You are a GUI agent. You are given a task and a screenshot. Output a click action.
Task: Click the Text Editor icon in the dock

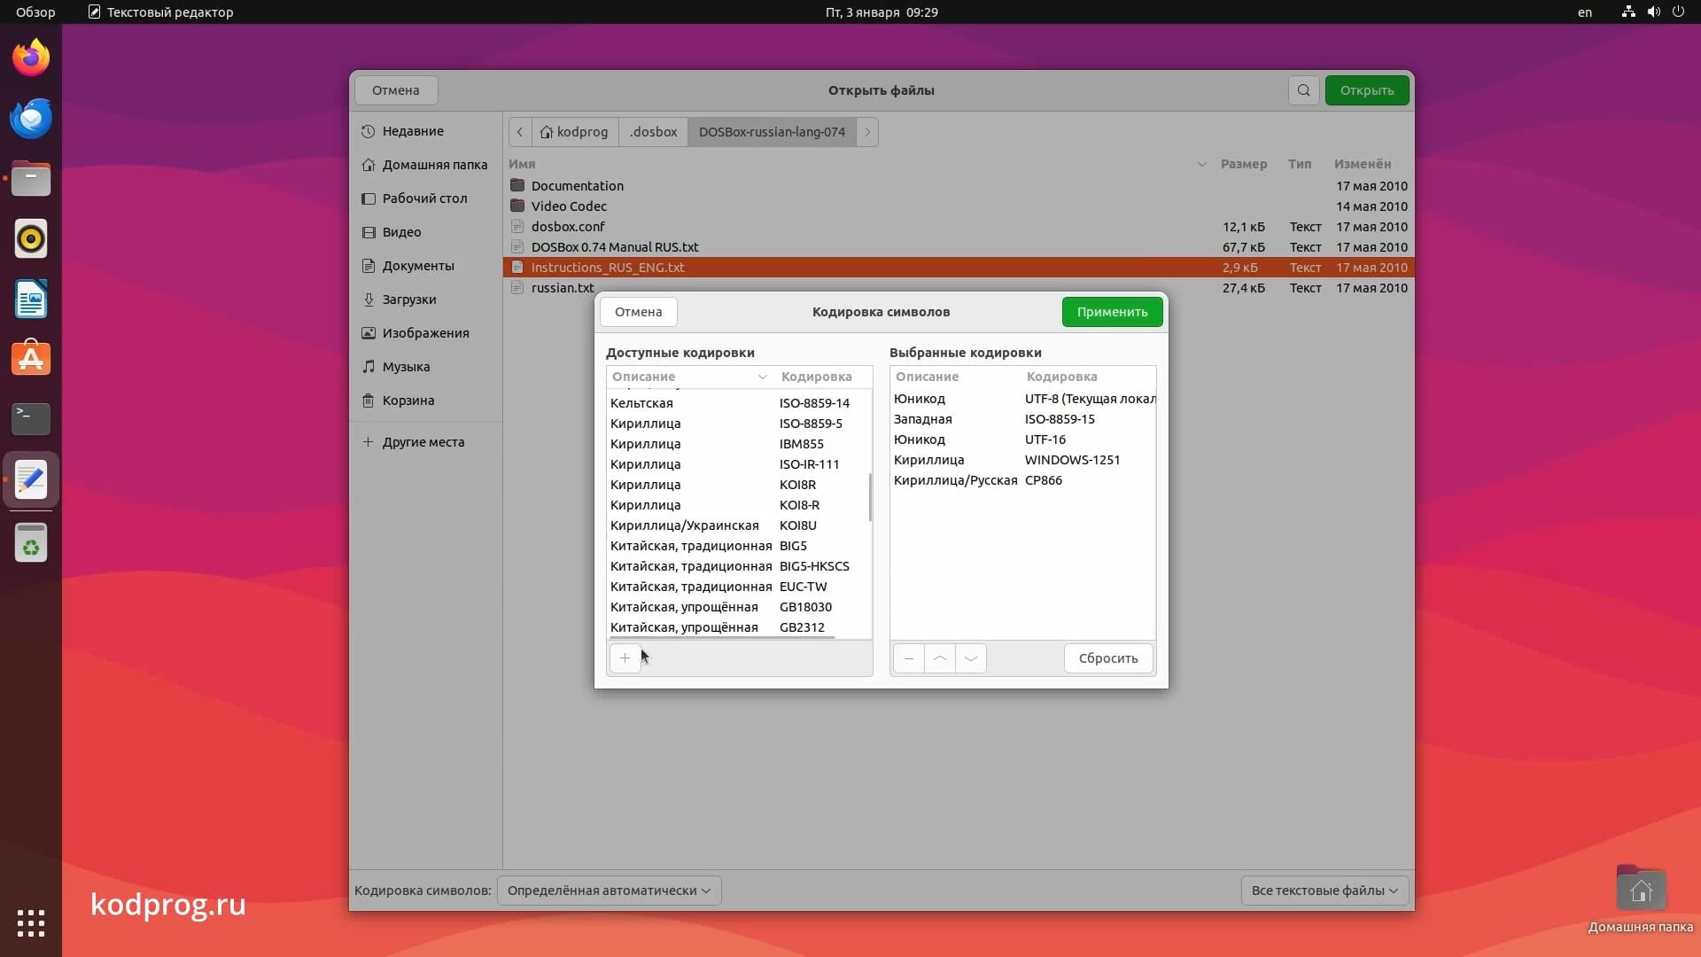click(x=31, y=479)
